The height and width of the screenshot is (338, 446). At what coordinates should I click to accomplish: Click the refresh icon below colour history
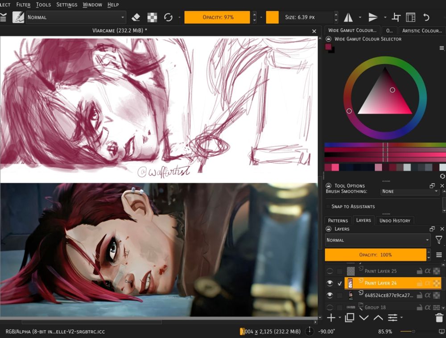442,176
